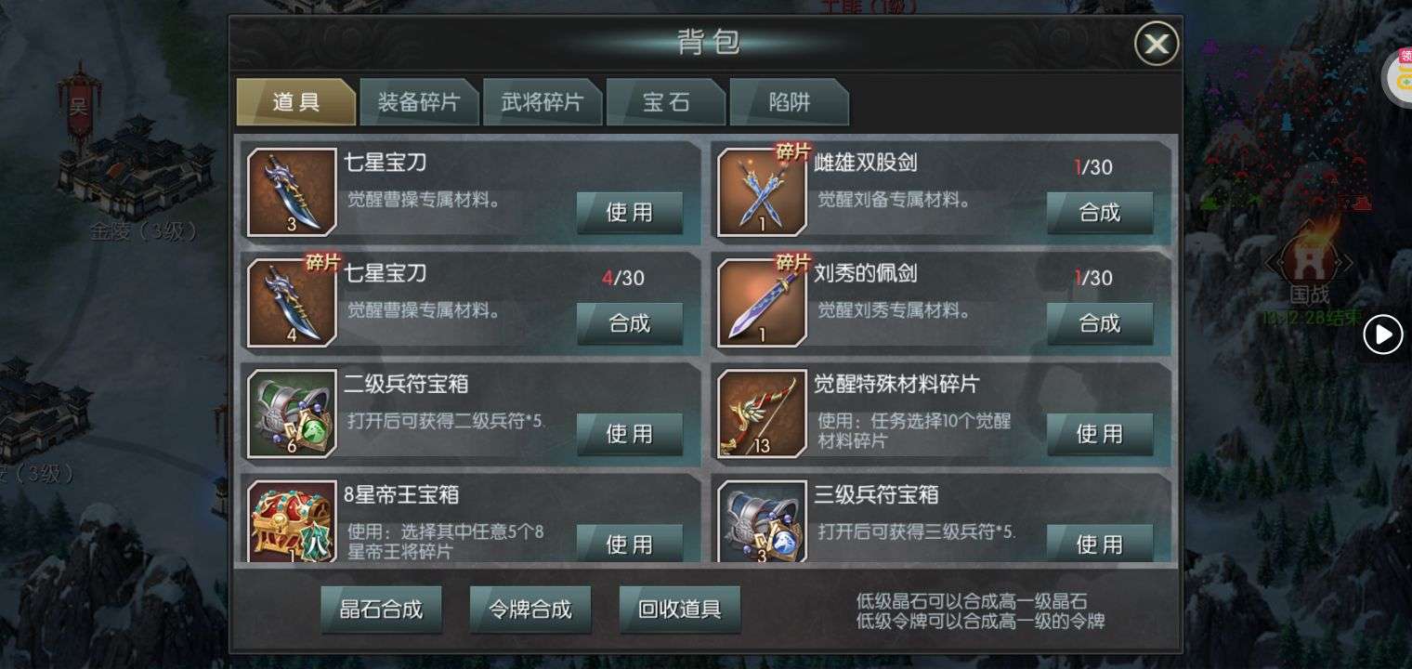Click the 国战 torch gate icon

1309,256
